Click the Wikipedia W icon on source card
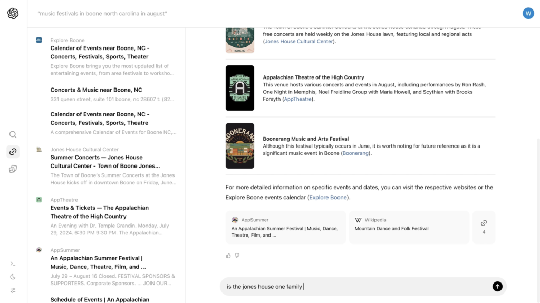The height and width of the screenshot is (303, 540). tap(358, 220)
